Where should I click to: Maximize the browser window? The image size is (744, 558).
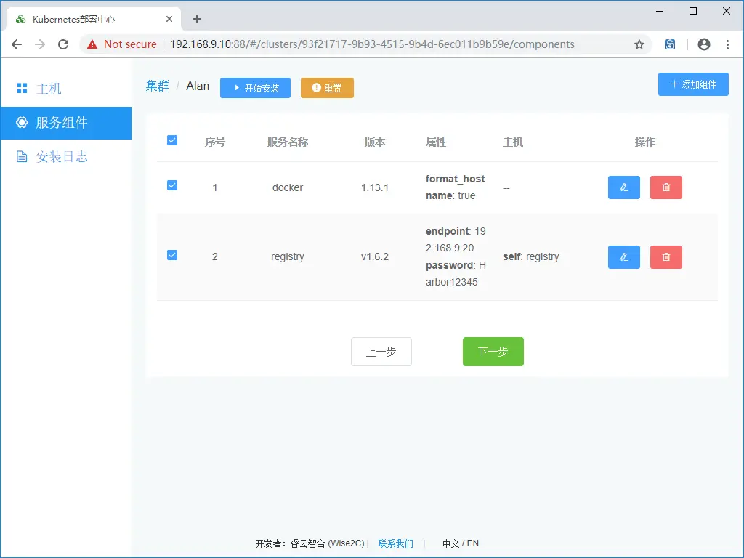click(x=692, y=11)
